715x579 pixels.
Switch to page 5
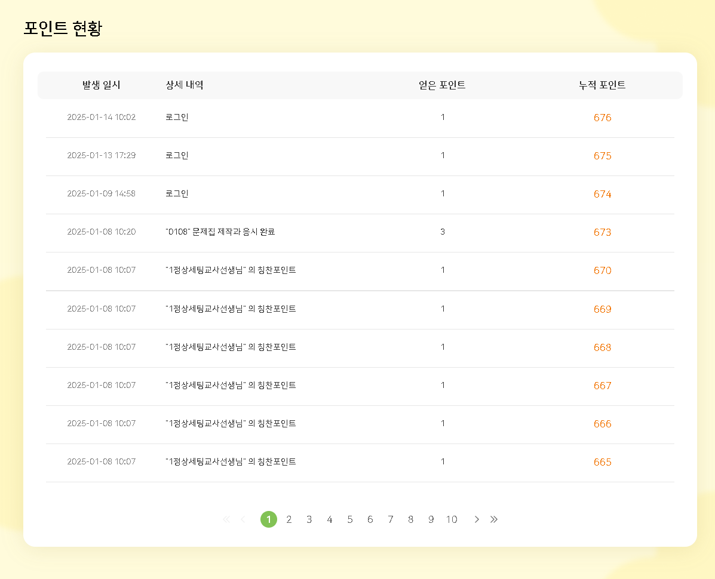coord(350,519)
